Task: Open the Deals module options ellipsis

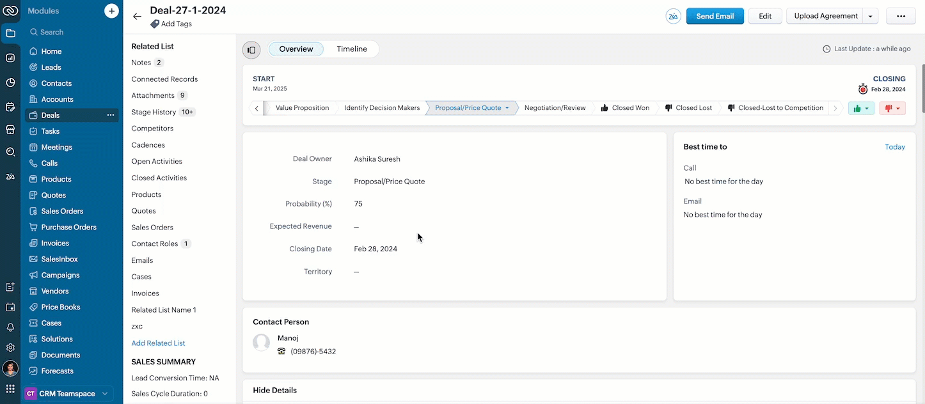Action: (111, 115)
